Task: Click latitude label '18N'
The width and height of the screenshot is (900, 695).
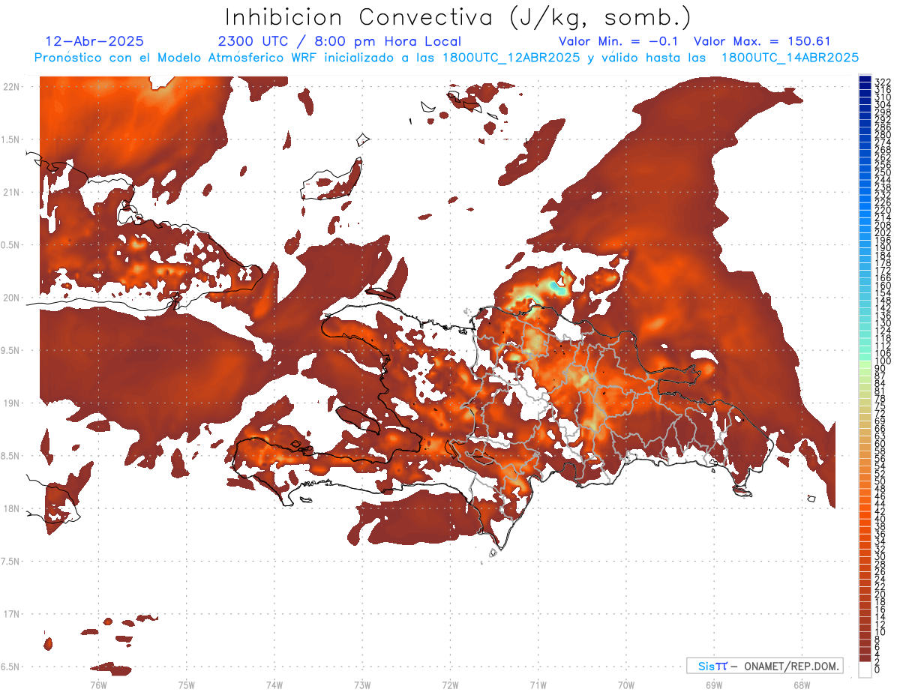Action: 11,508
